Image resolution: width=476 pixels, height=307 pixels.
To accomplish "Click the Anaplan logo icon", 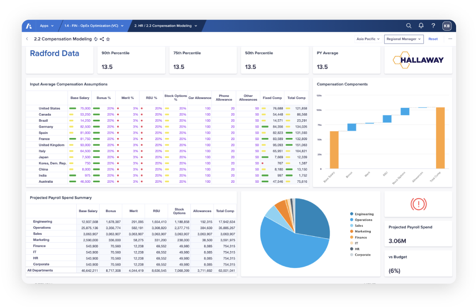I will click(x=29, y=26).
